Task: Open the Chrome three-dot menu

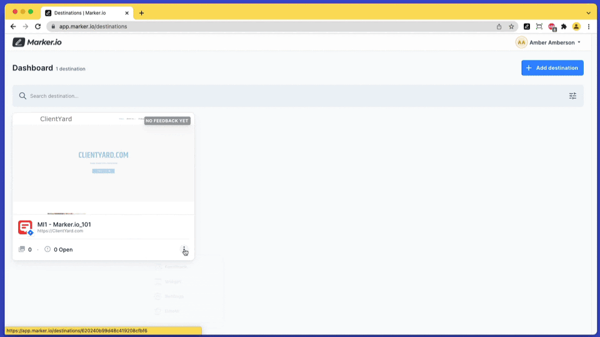Action: (x=589, y=26)
